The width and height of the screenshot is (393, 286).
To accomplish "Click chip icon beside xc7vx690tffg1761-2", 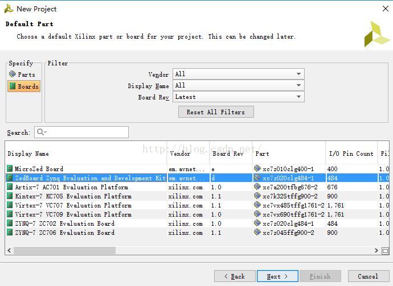I will point(257,214).
